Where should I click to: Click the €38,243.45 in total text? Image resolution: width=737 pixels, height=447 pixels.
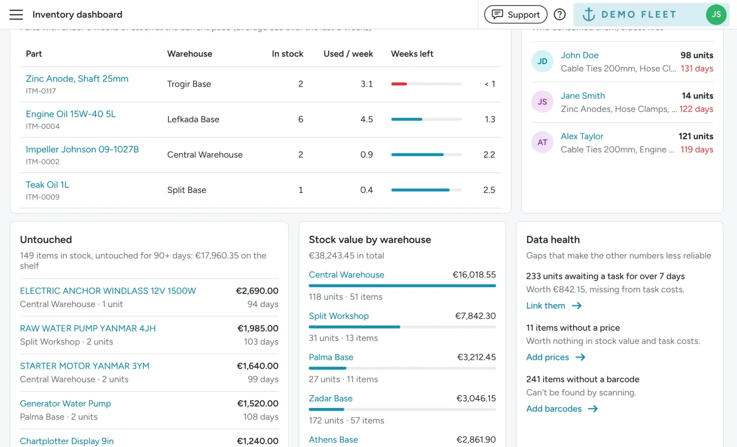346,255
